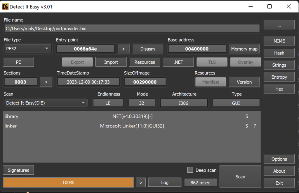Viewport: 299px width, 193px height.
Task: Open the Disasm view for entry point
Action: pyautogui.click(x=147, y=49)
